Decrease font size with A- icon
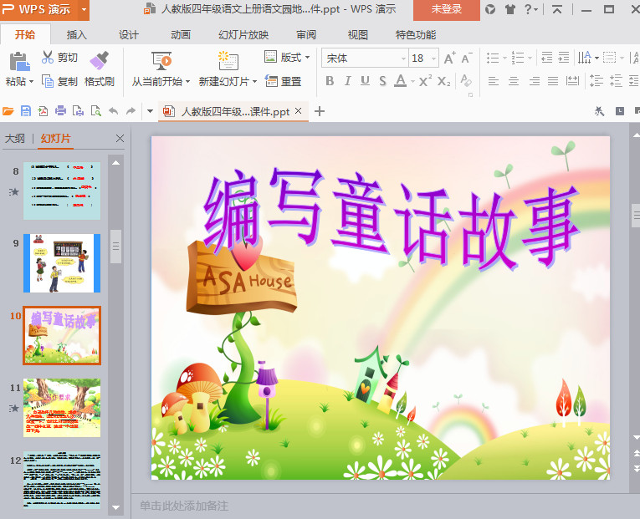The width and height of the screenshot is (640, 519). point(467,59)
